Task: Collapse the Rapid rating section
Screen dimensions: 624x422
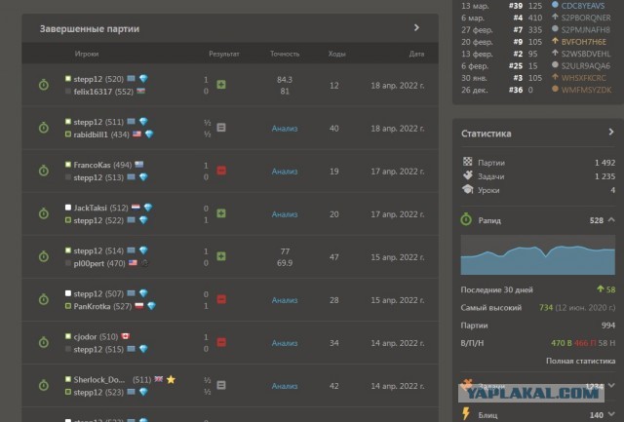Action: 611,219
